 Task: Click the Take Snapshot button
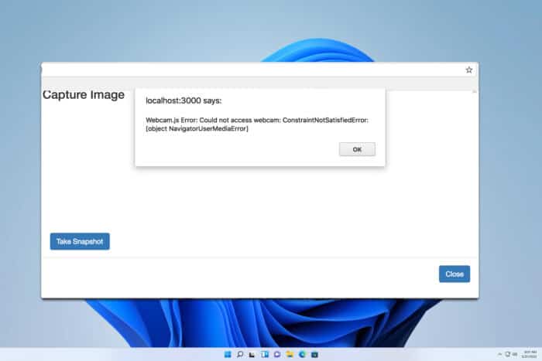[80, 241]
